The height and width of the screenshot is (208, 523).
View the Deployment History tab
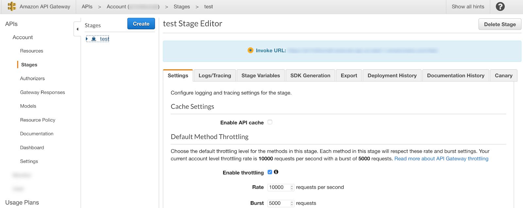point(392,76)
